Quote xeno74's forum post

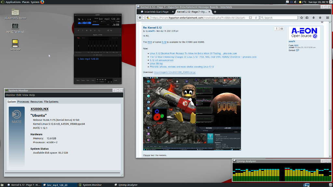point(282,29)
